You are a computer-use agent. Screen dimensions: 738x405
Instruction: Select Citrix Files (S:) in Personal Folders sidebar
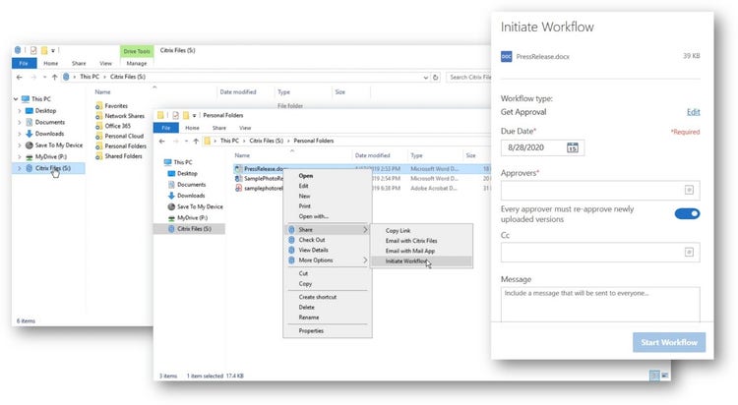click(x=194, y=229)
